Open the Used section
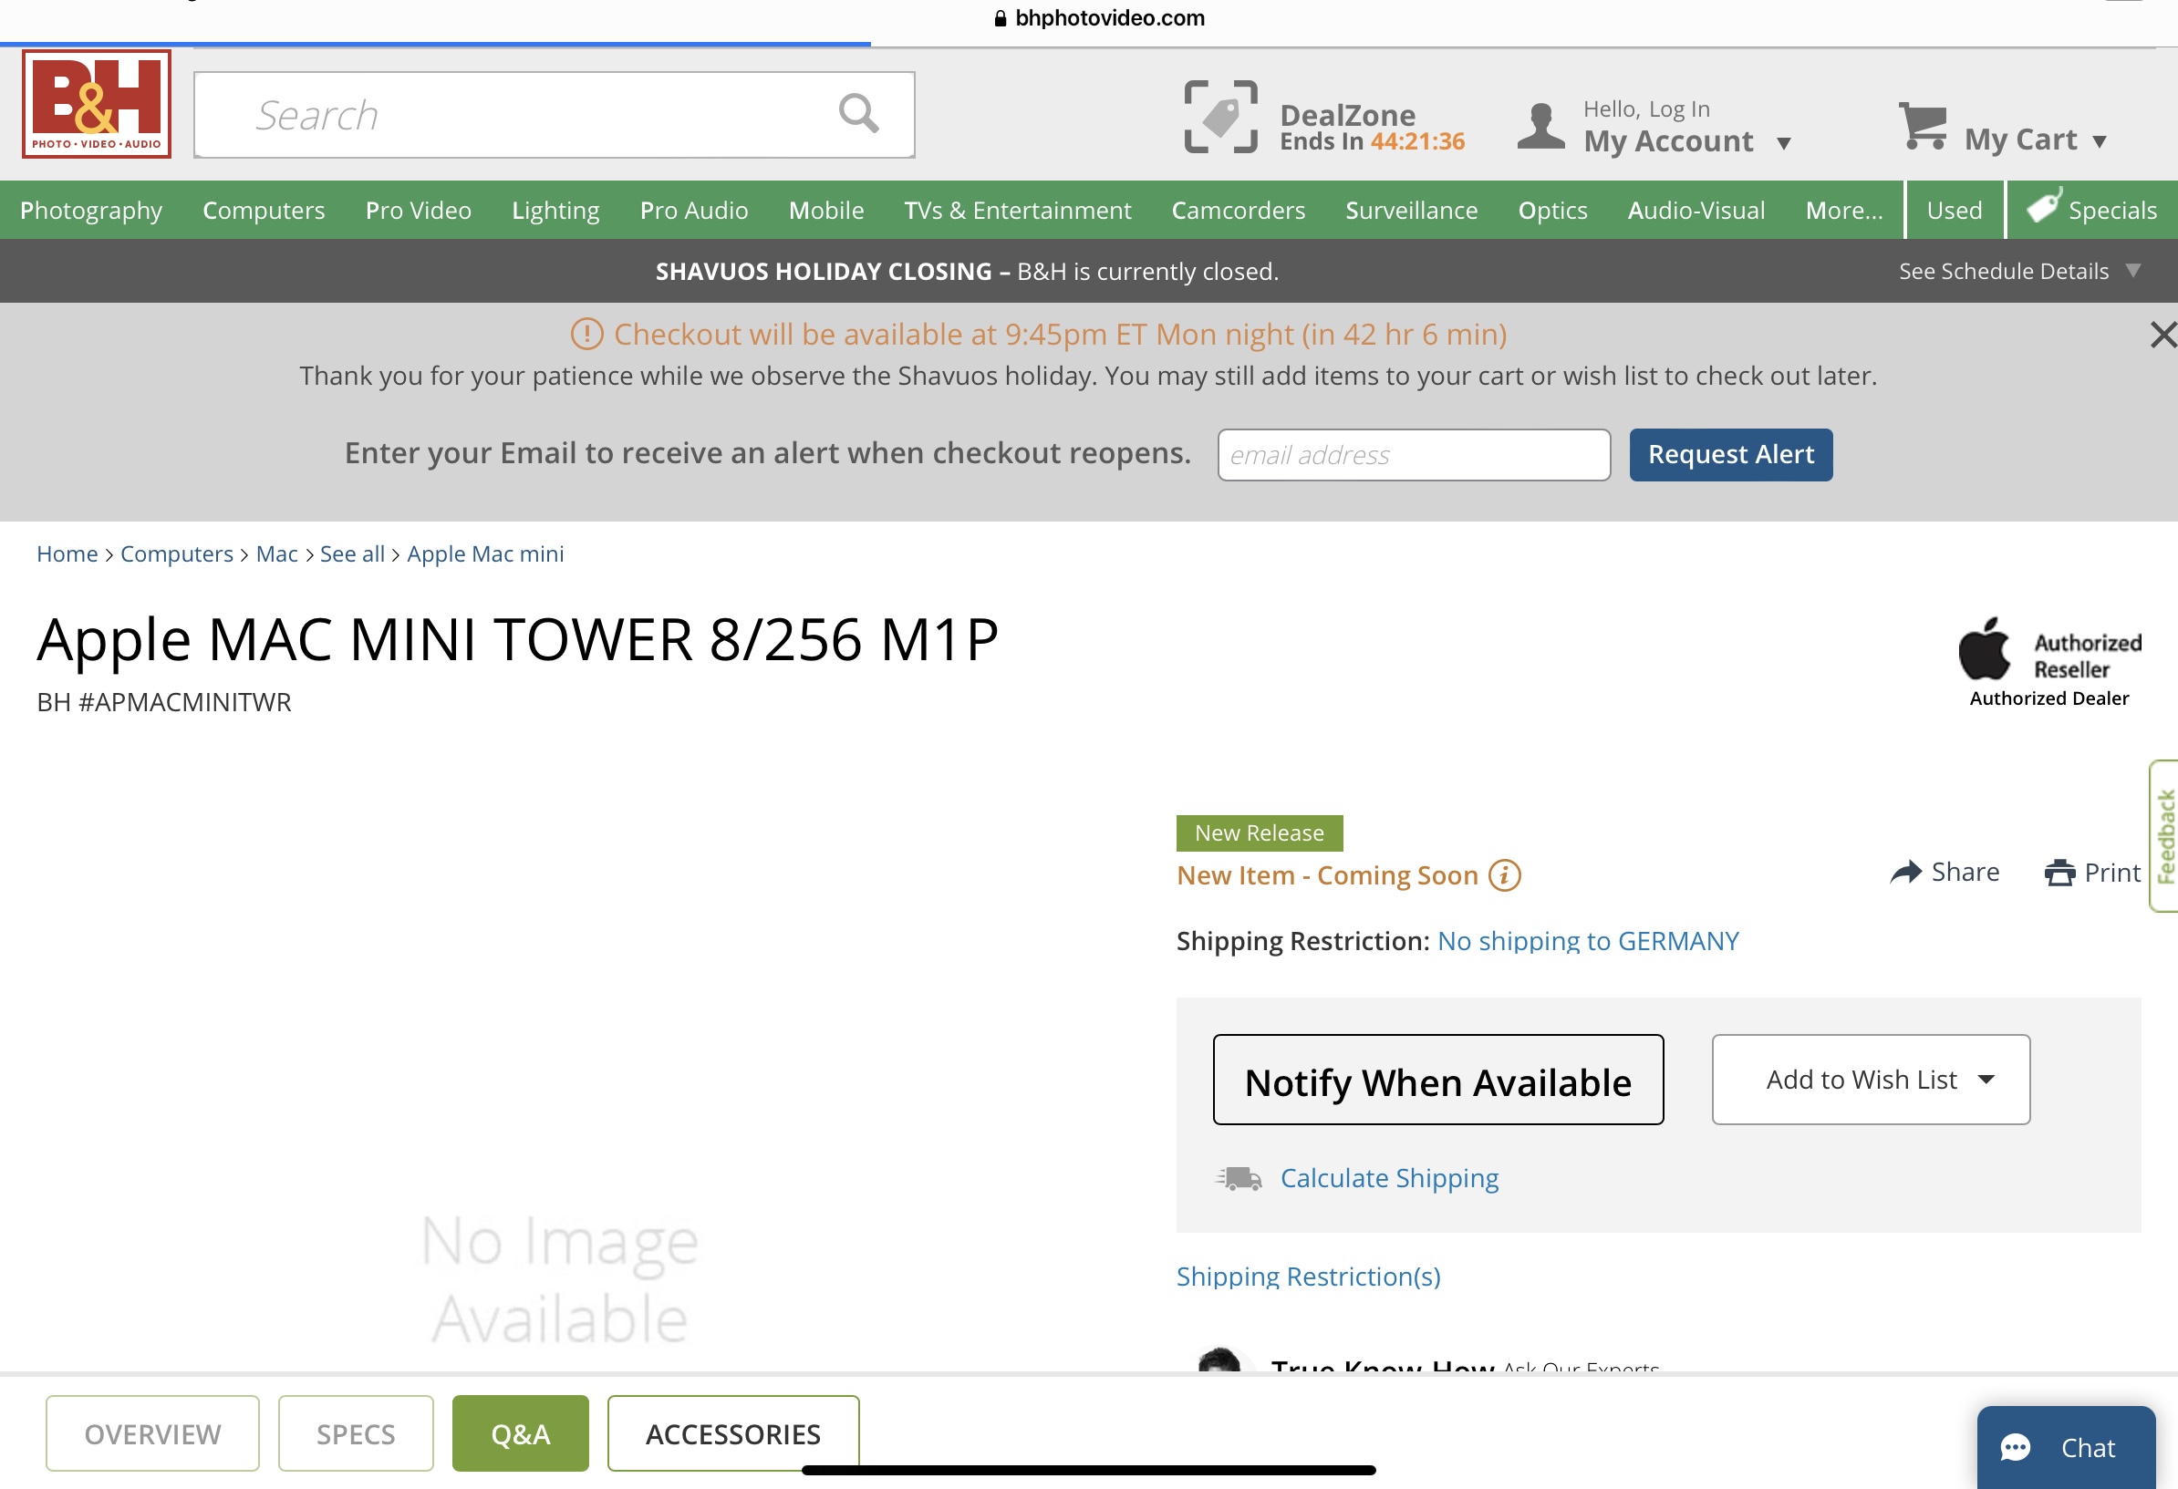The height and width of the screenshot is (1489, 2178). click(1954, 210)
